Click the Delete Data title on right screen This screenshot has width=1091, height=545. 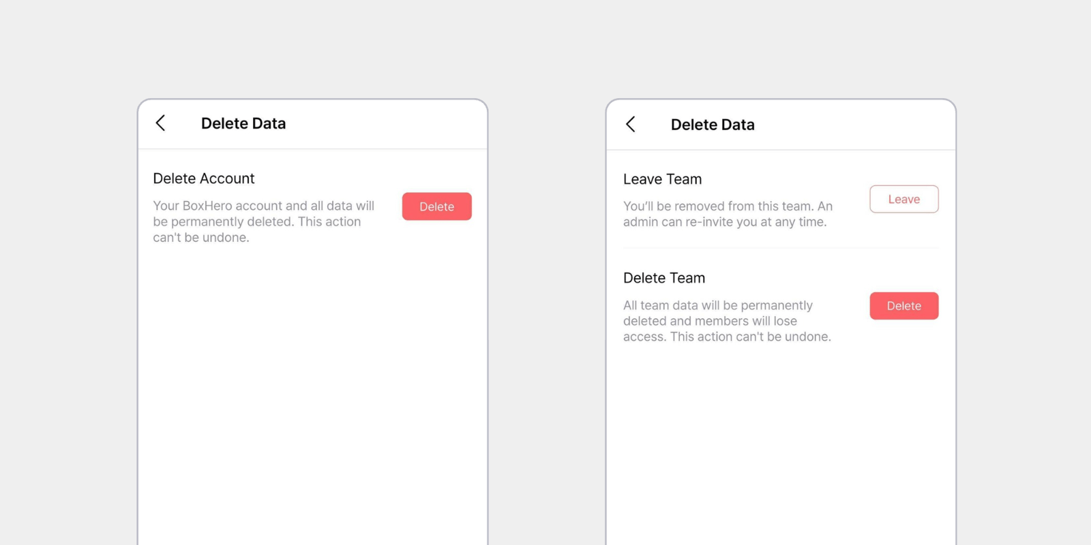pos(713,125)
